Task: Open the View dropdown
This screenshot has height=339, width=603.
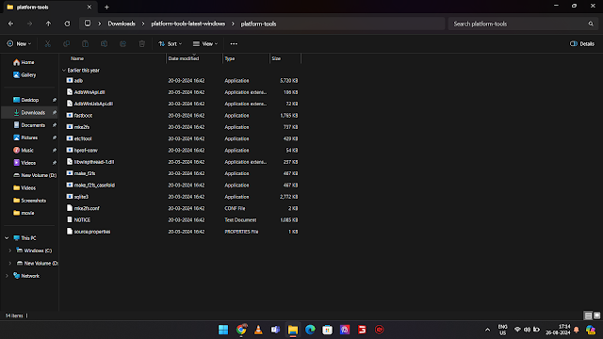Action: [205, 44]
